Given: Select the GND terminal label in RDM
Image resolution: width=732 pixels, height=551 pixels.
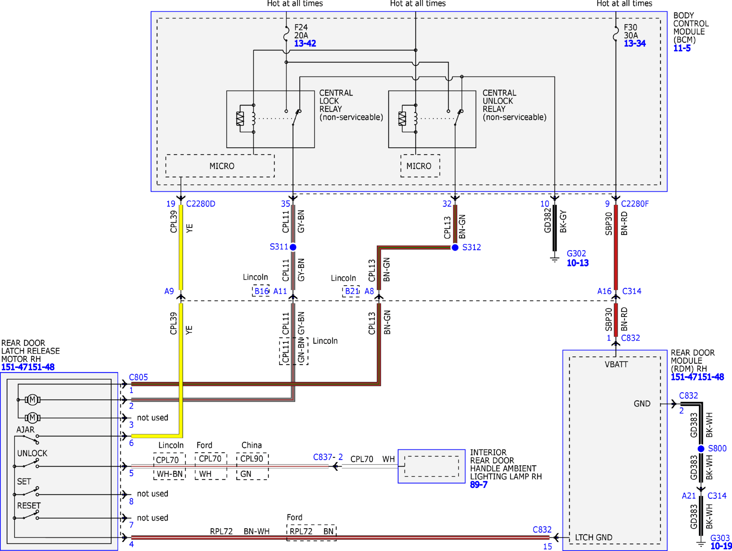Looking at the screenshot, I should click(642, 404).
